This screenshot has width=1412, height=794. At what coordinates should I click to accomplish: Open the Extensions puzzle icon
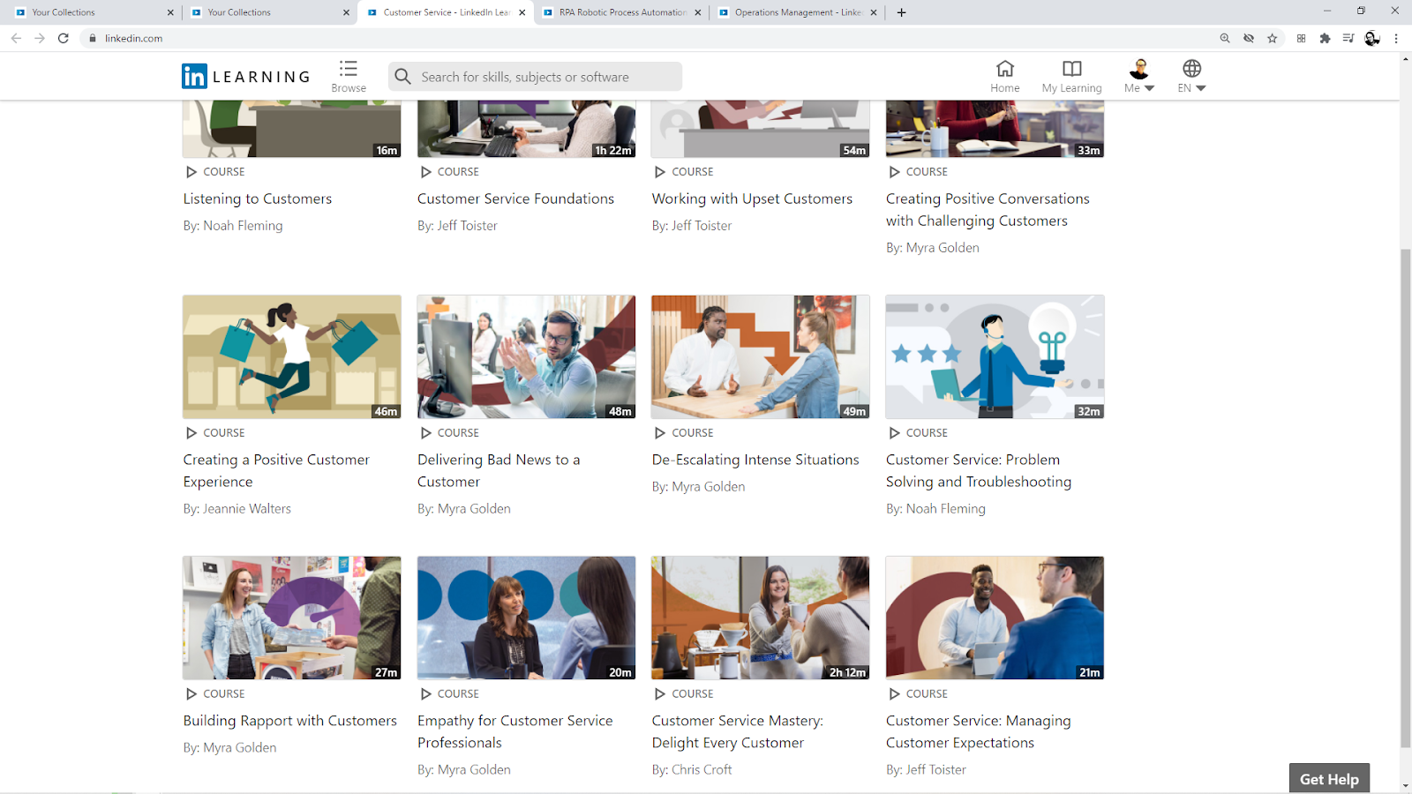click(1325, 38)
